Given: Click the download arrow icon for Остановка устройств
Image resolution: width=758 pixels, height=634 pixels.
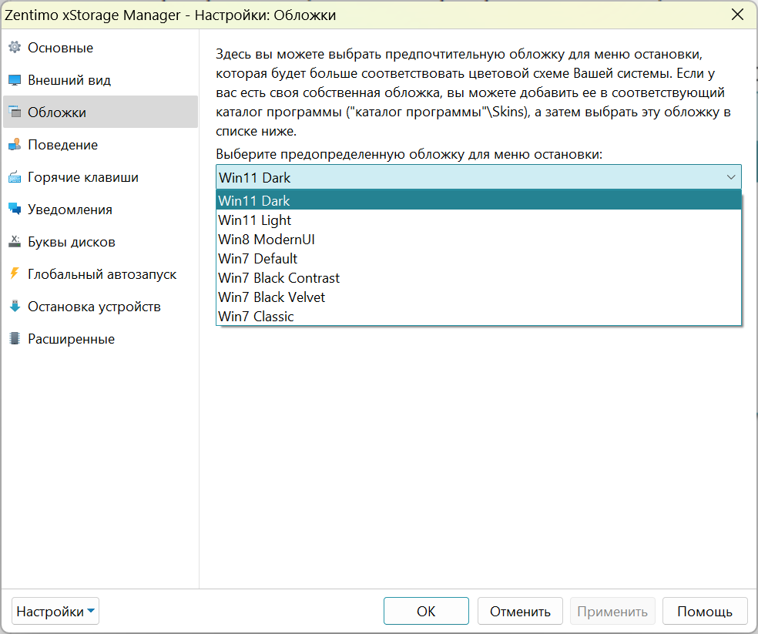Looking at the screenshot, I should tap(15, 307).
